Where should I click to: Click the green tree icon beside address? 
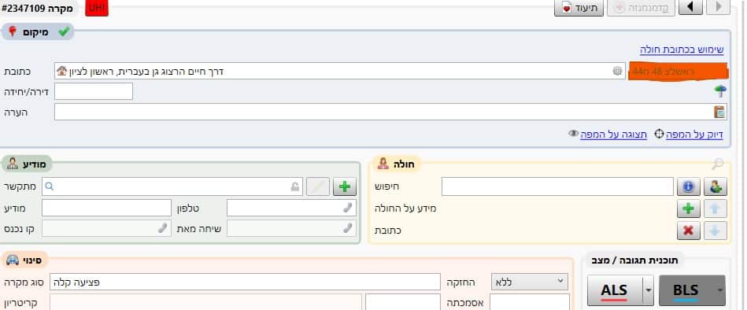[720, 91]
